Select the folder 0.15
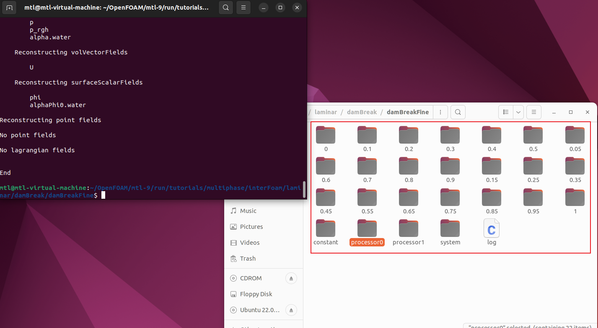The image size is (598, 328). click(x=492, y=170)
